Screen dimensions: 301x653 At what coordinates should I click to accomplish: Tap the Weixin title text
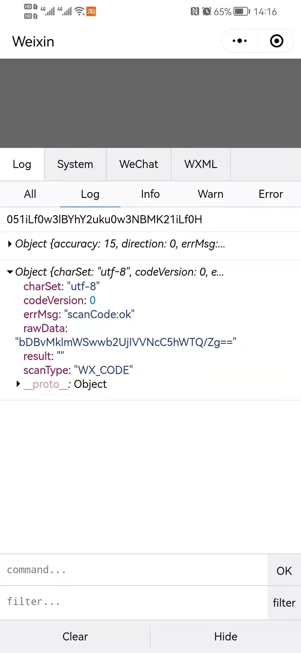33,42
